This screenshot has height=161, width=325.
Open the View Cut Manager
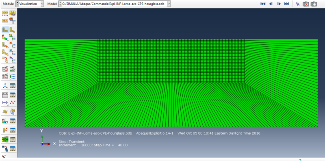point(13,121)
